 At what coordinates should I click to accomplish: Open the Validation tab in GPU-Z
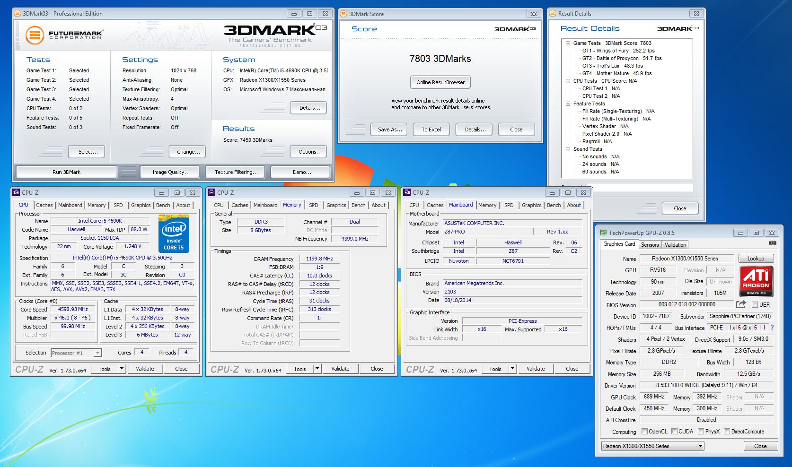click(675, 245)
